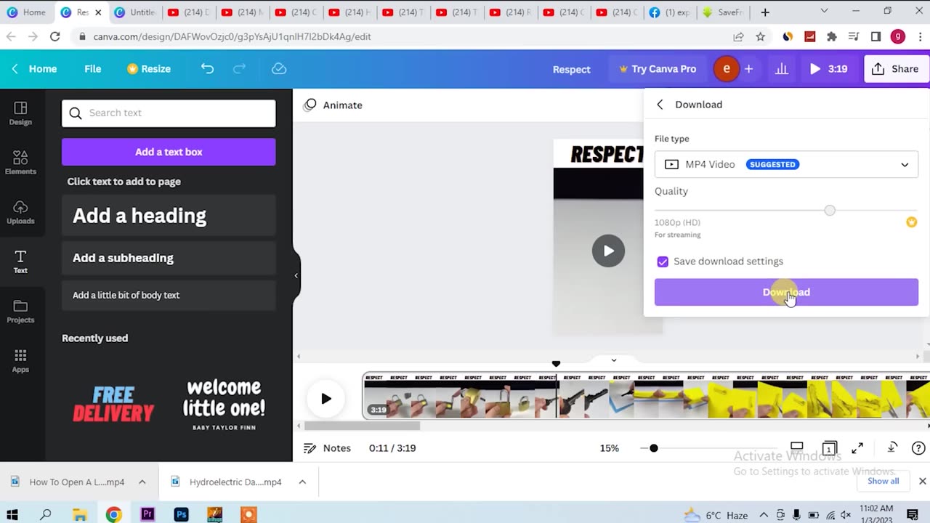Viewport: 930px width, 523px height.
Task: Open the help question mark icon
Action: tap(918, 448)
